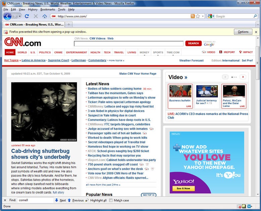Click the blocked pop-up status bar icon
The height and width of the screenshot is (211, 261).
[x=239, y=206]
